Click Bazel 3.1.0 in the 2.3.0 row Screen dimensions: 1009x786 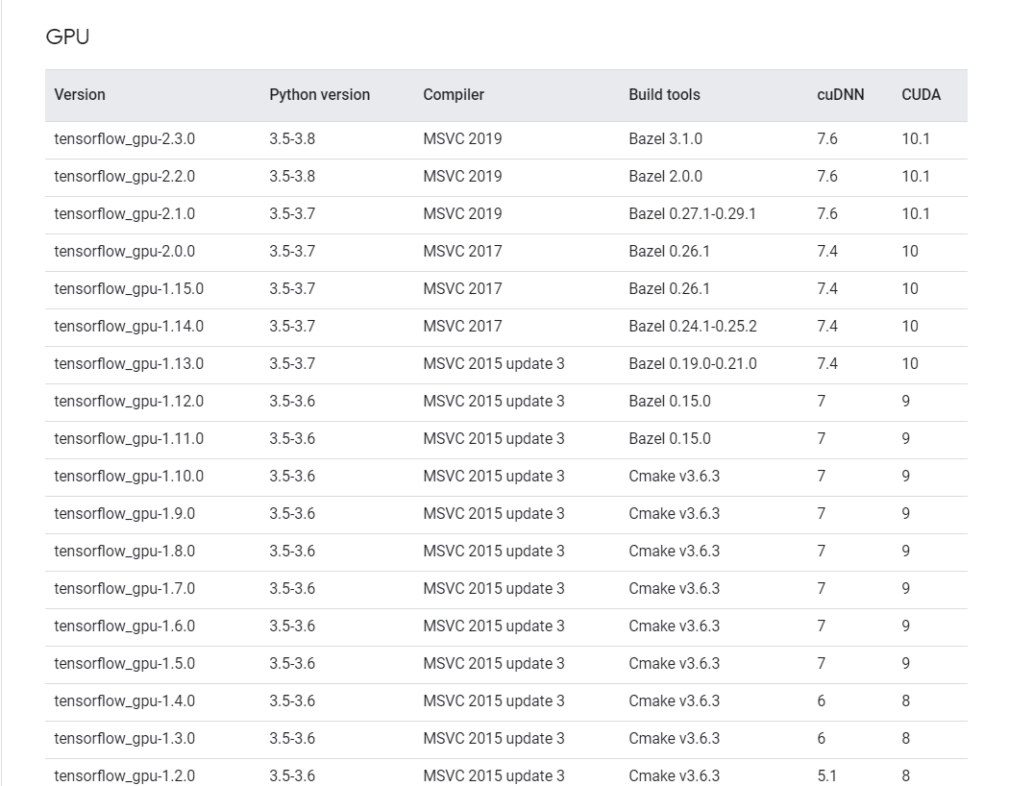coord(665,139)
